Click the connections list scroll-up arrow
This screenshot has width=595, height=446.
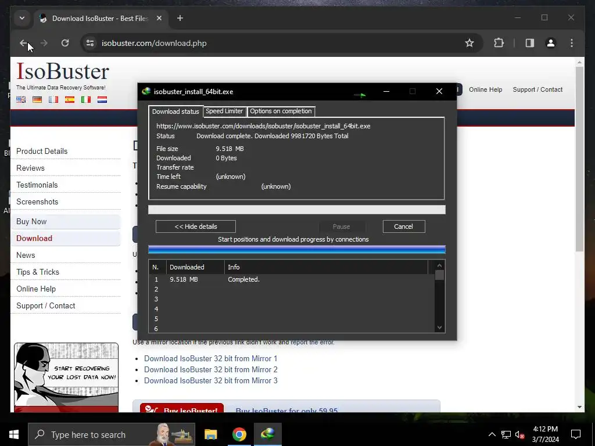439,265
